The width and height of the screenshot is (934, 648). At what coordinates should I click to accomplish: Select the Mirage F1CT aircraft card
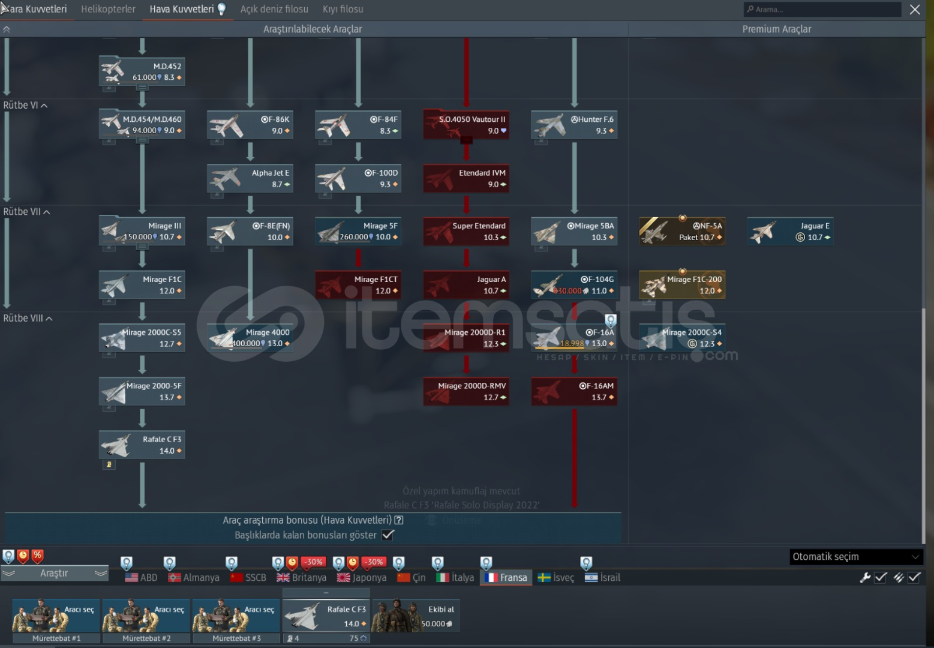[358, 285]
